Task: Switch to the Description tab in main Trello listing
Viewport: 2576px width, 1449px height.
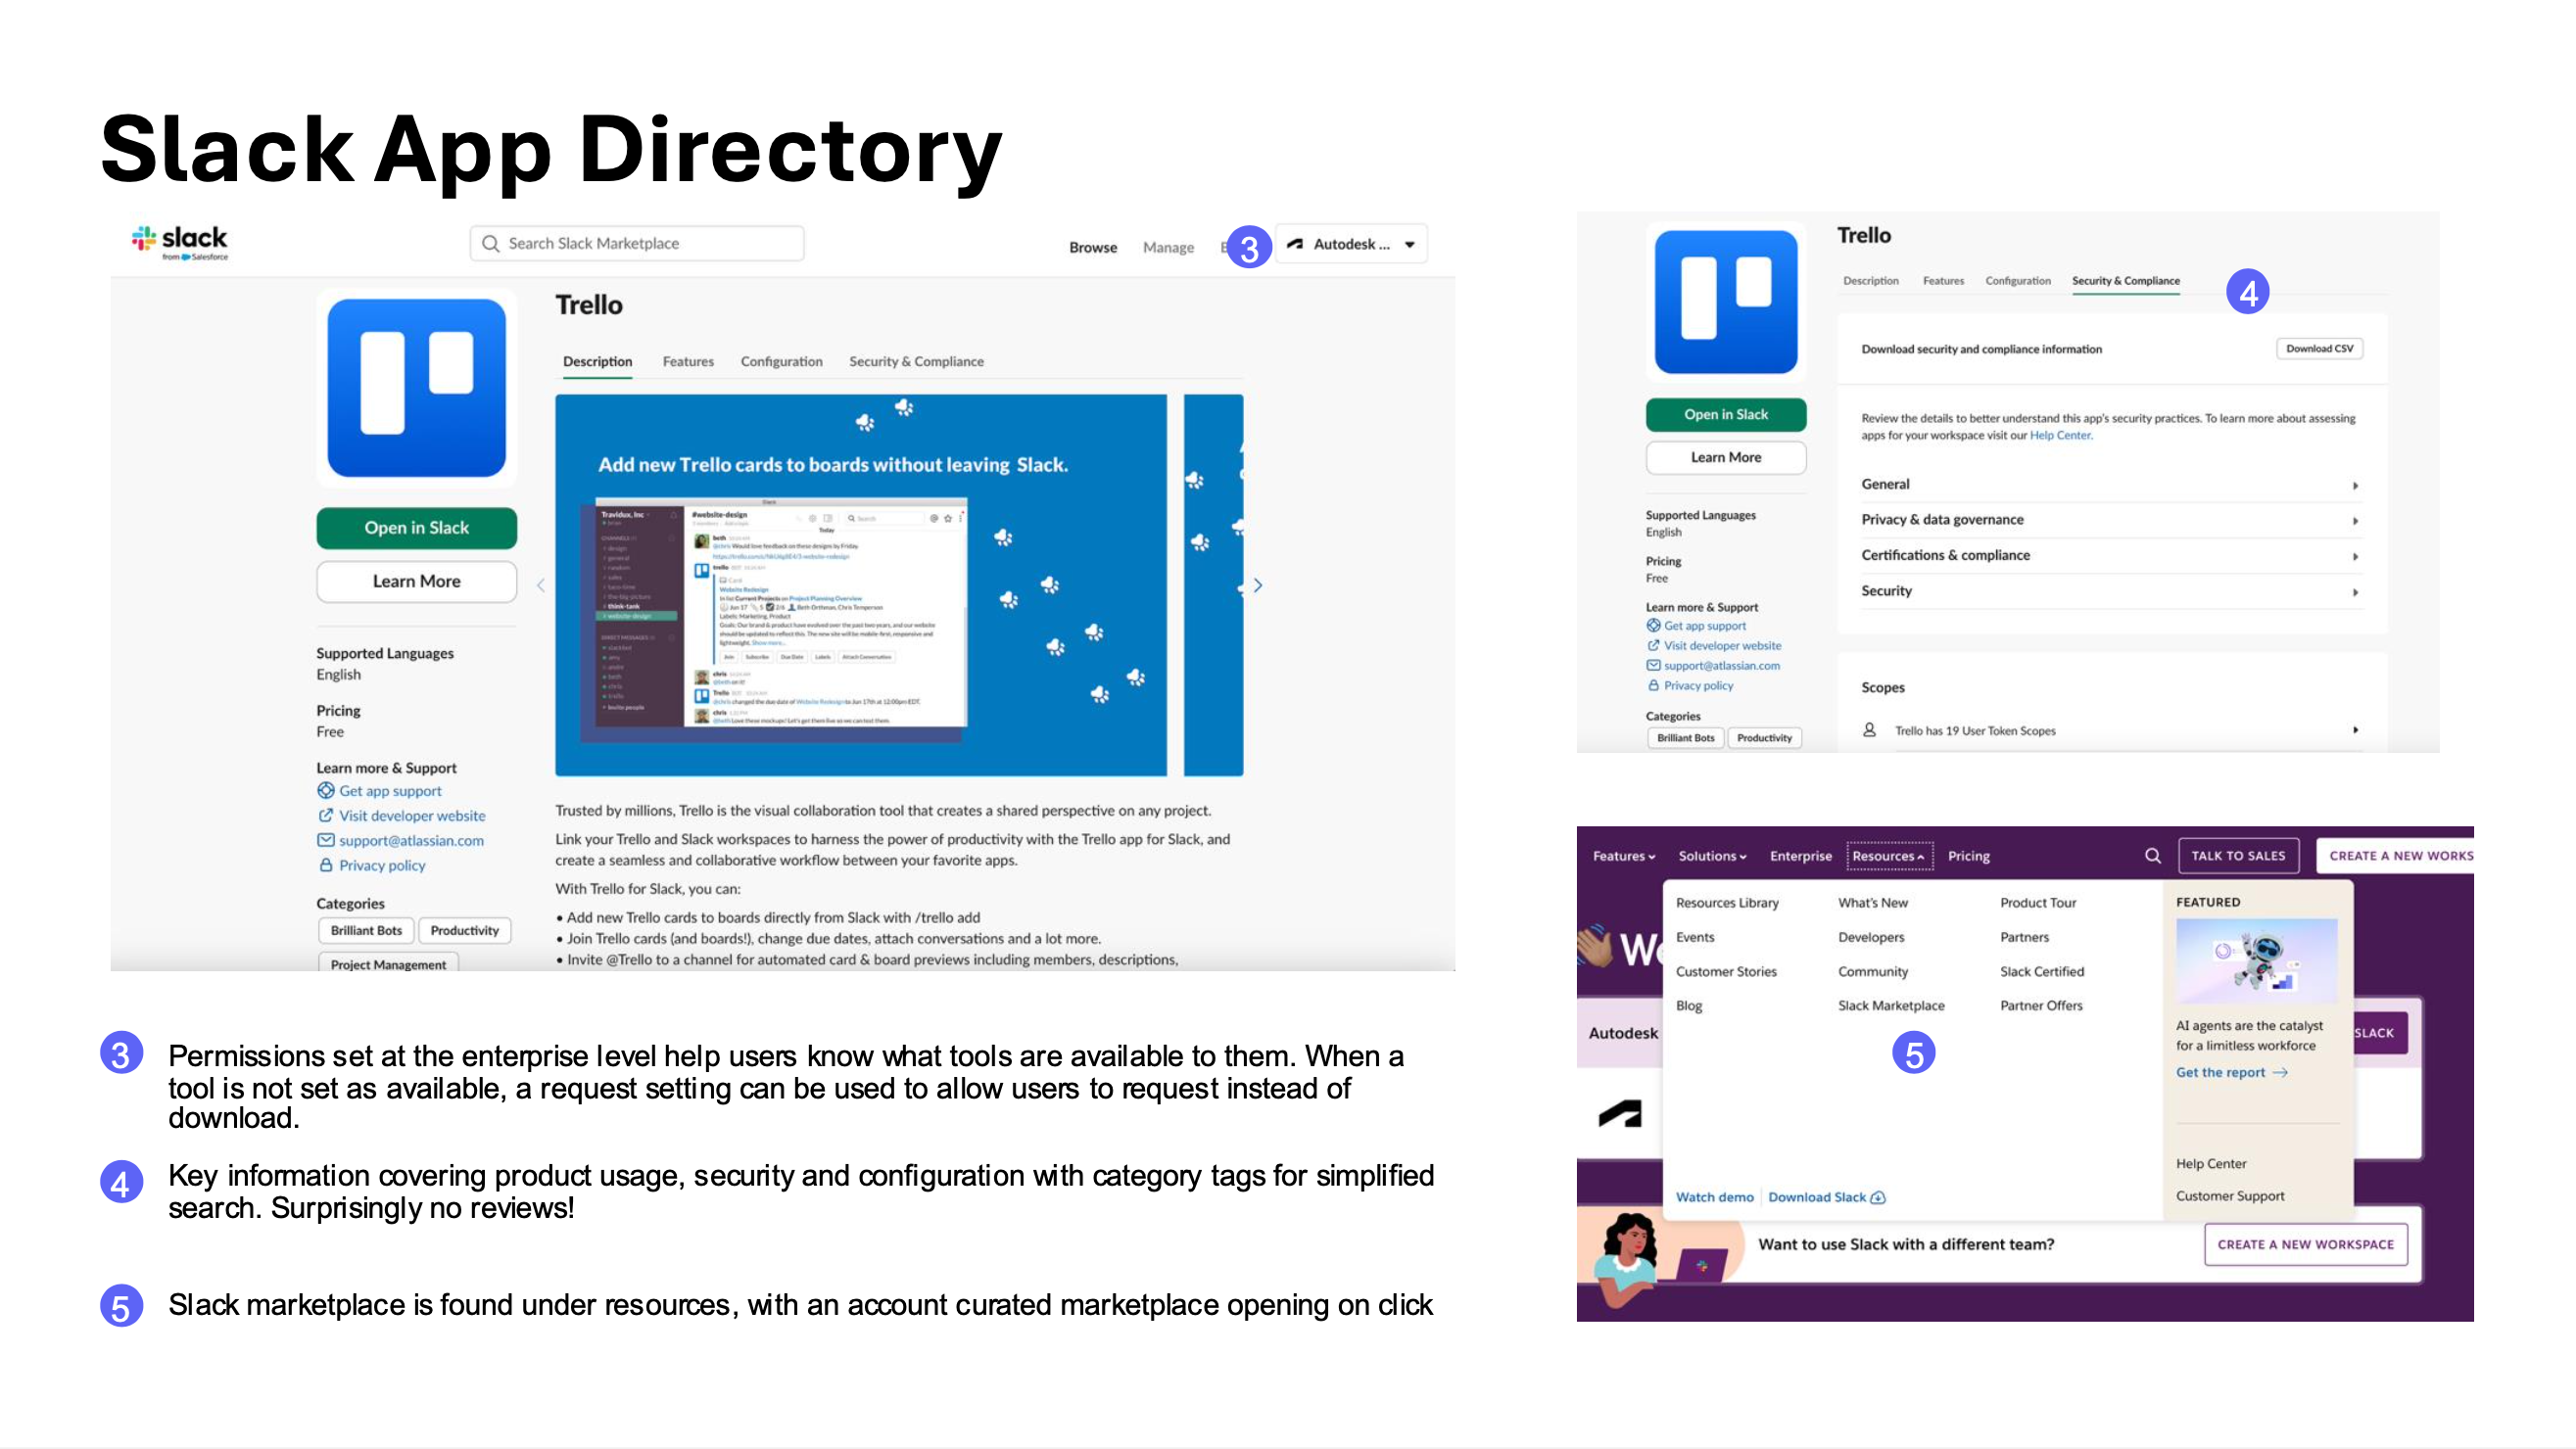Action: (x=597, y=361)
